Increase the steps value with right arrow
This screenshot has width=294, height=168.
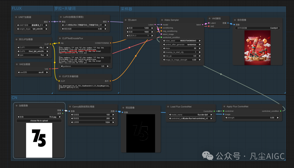(200, 48)
